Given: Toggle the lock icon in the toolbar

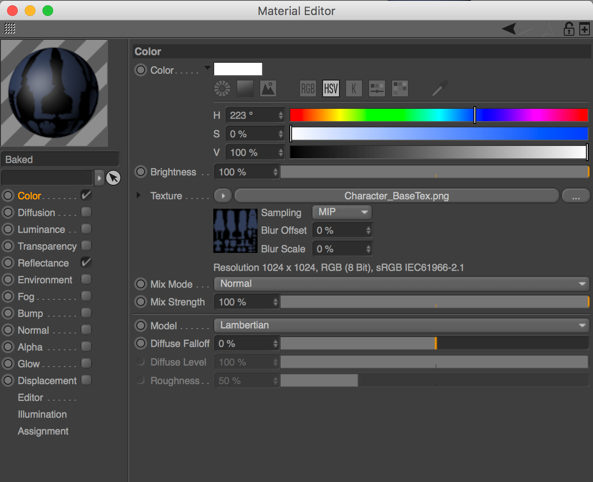Looking at the screenshot, I should 569,29.
